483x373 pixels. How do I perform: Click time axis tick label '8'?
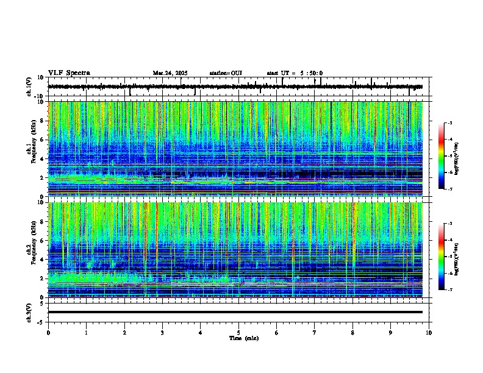(x=352, y=333)
